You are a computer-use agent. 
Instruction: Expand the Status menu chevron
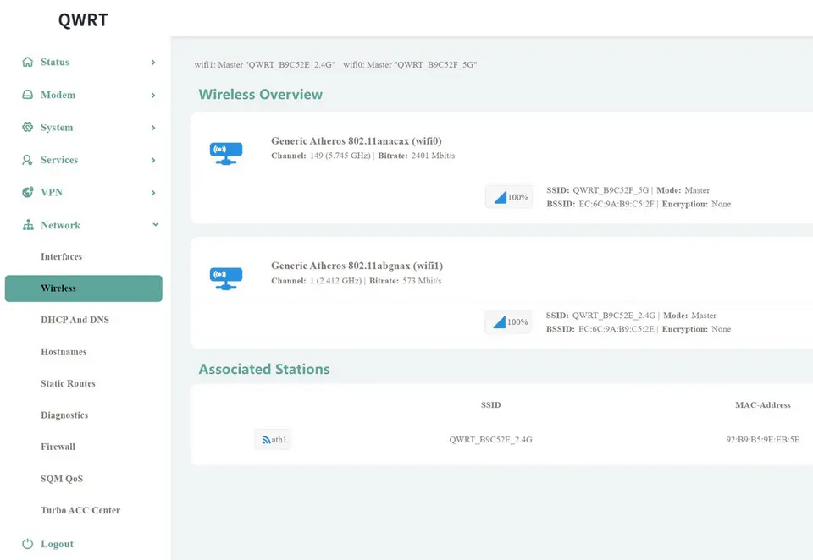(x=153, y=63)
